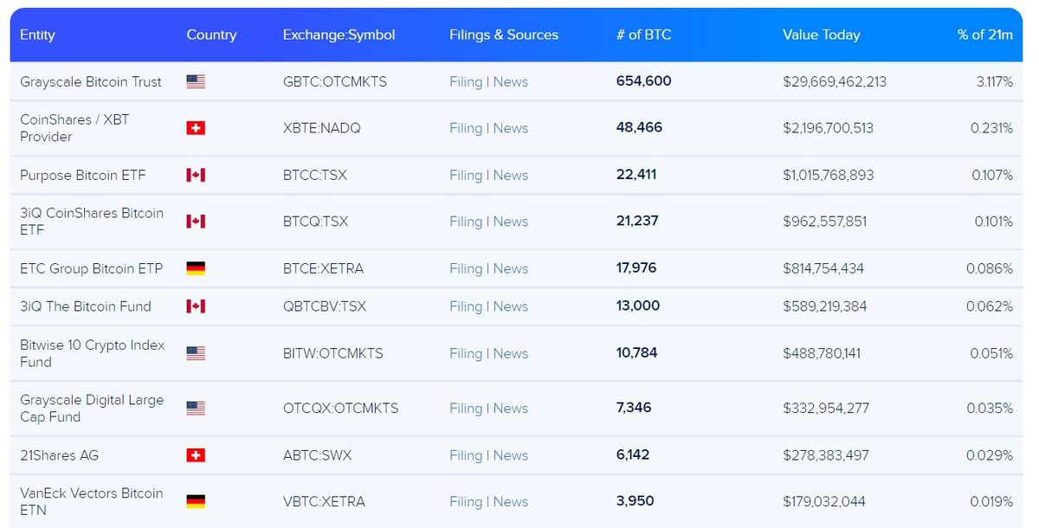Select the Grayscale Digital Large Cap Fund row
Screen dimensions: 1039x528
click(x=519, y=408)
